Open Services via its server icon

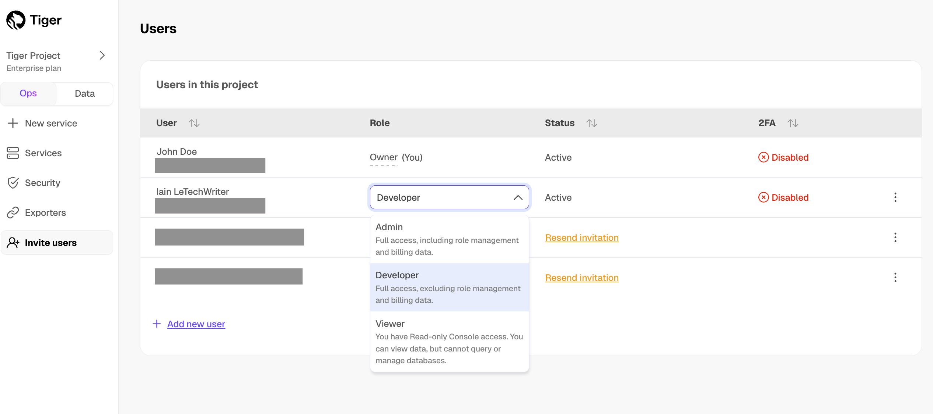13,153
